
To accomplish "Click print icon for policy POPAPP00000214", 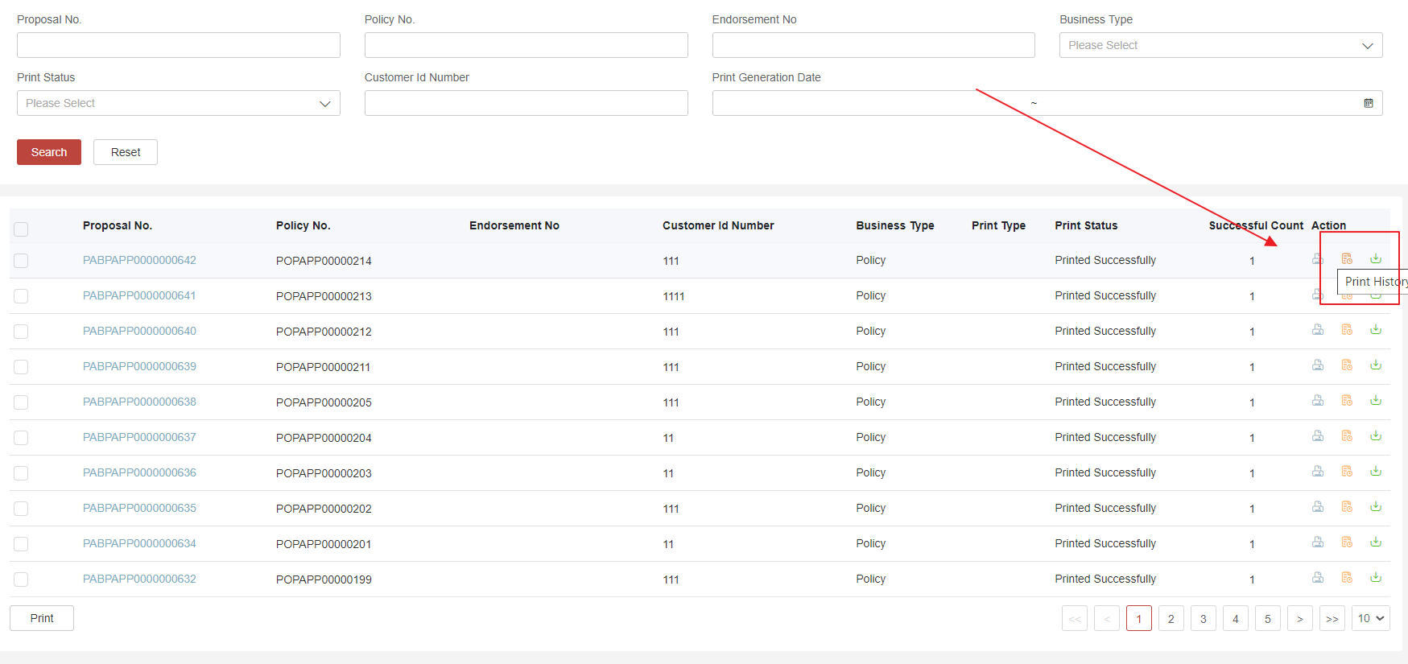I will click(1318, 259).
